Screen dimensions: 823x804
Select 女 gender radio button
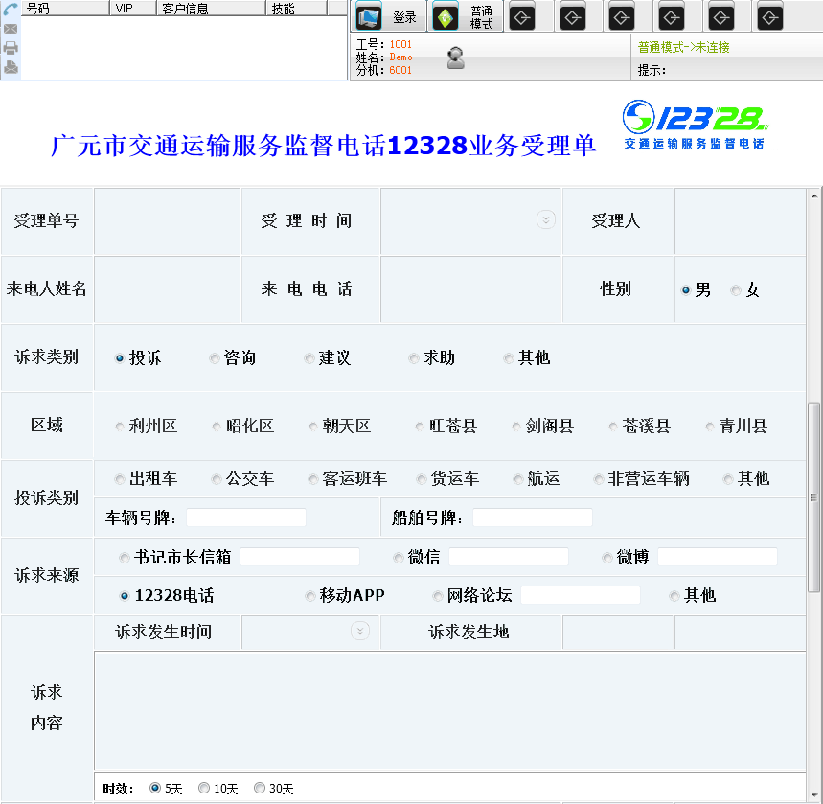(x=736, y=290)
